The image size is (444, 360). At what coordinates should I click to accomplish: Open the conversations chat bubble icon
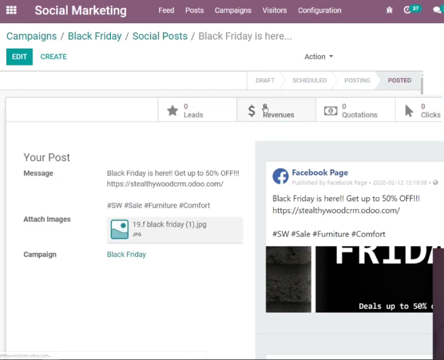click(x=437, y=10)
